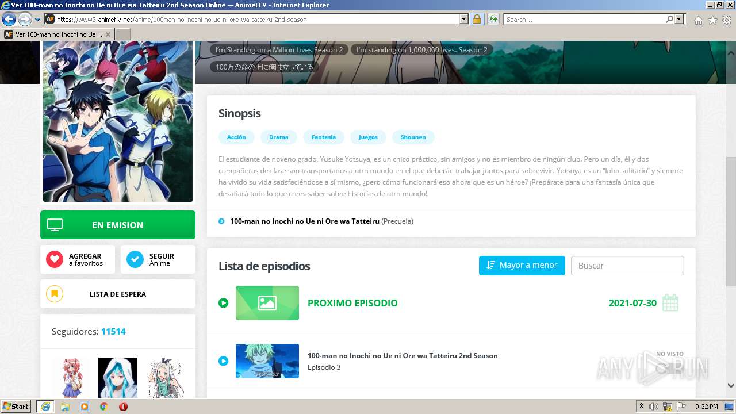Click the AnimeFLV favicon in address bar
This screenshot has height=414, width=736.
[50, 19]
